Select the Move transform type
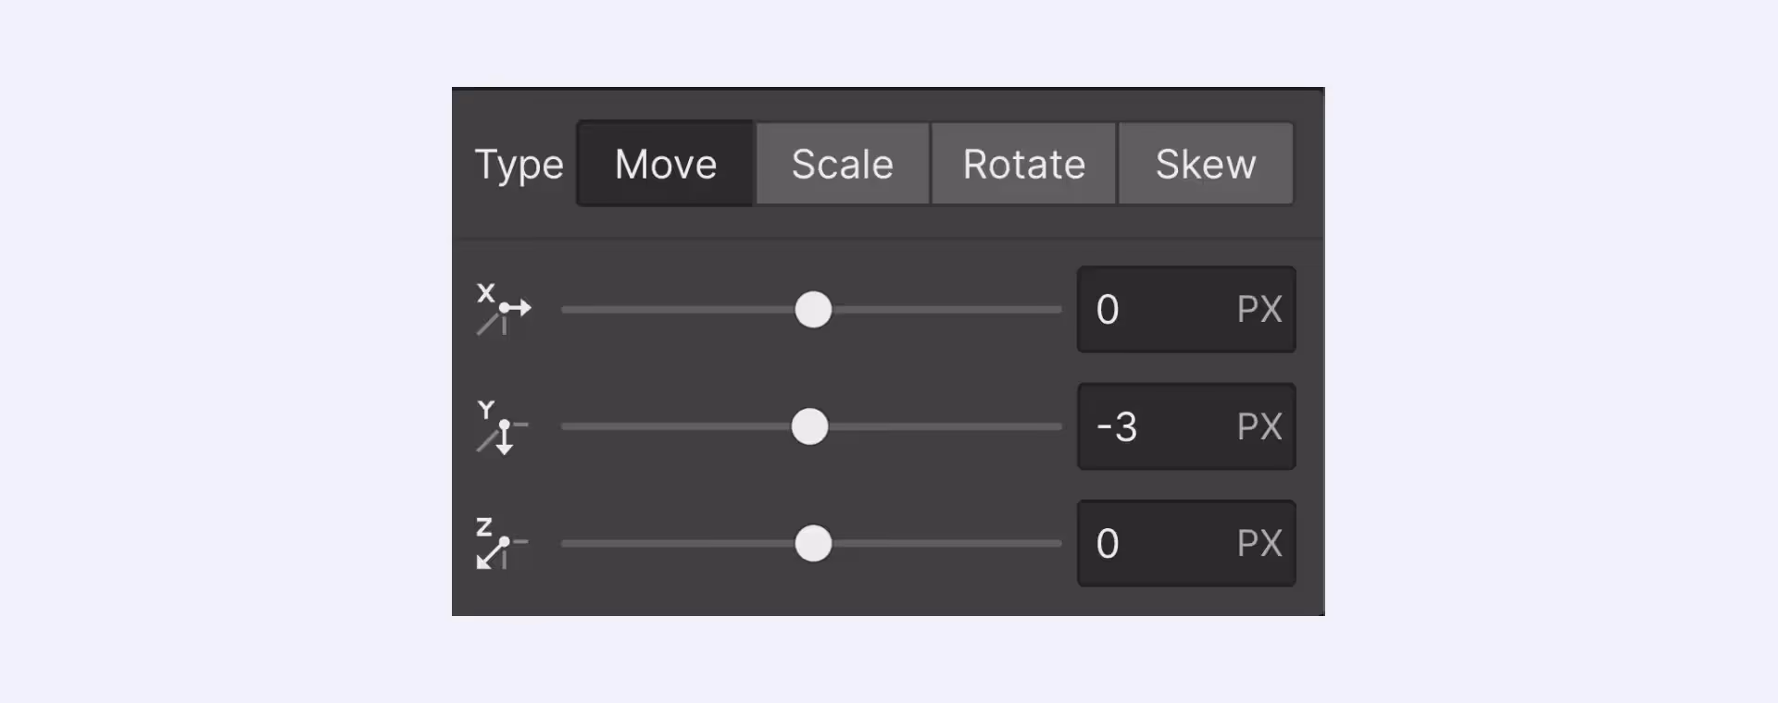Image resolution: width=1778 pixels, height=703 pixels. (x=665, y=164)
